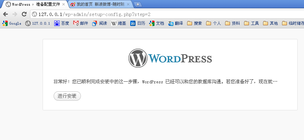Image resolution: width=304 pixels, height=140 pixels.
Task: Close the WordPress tab
Action: click(x=63, y=4)
